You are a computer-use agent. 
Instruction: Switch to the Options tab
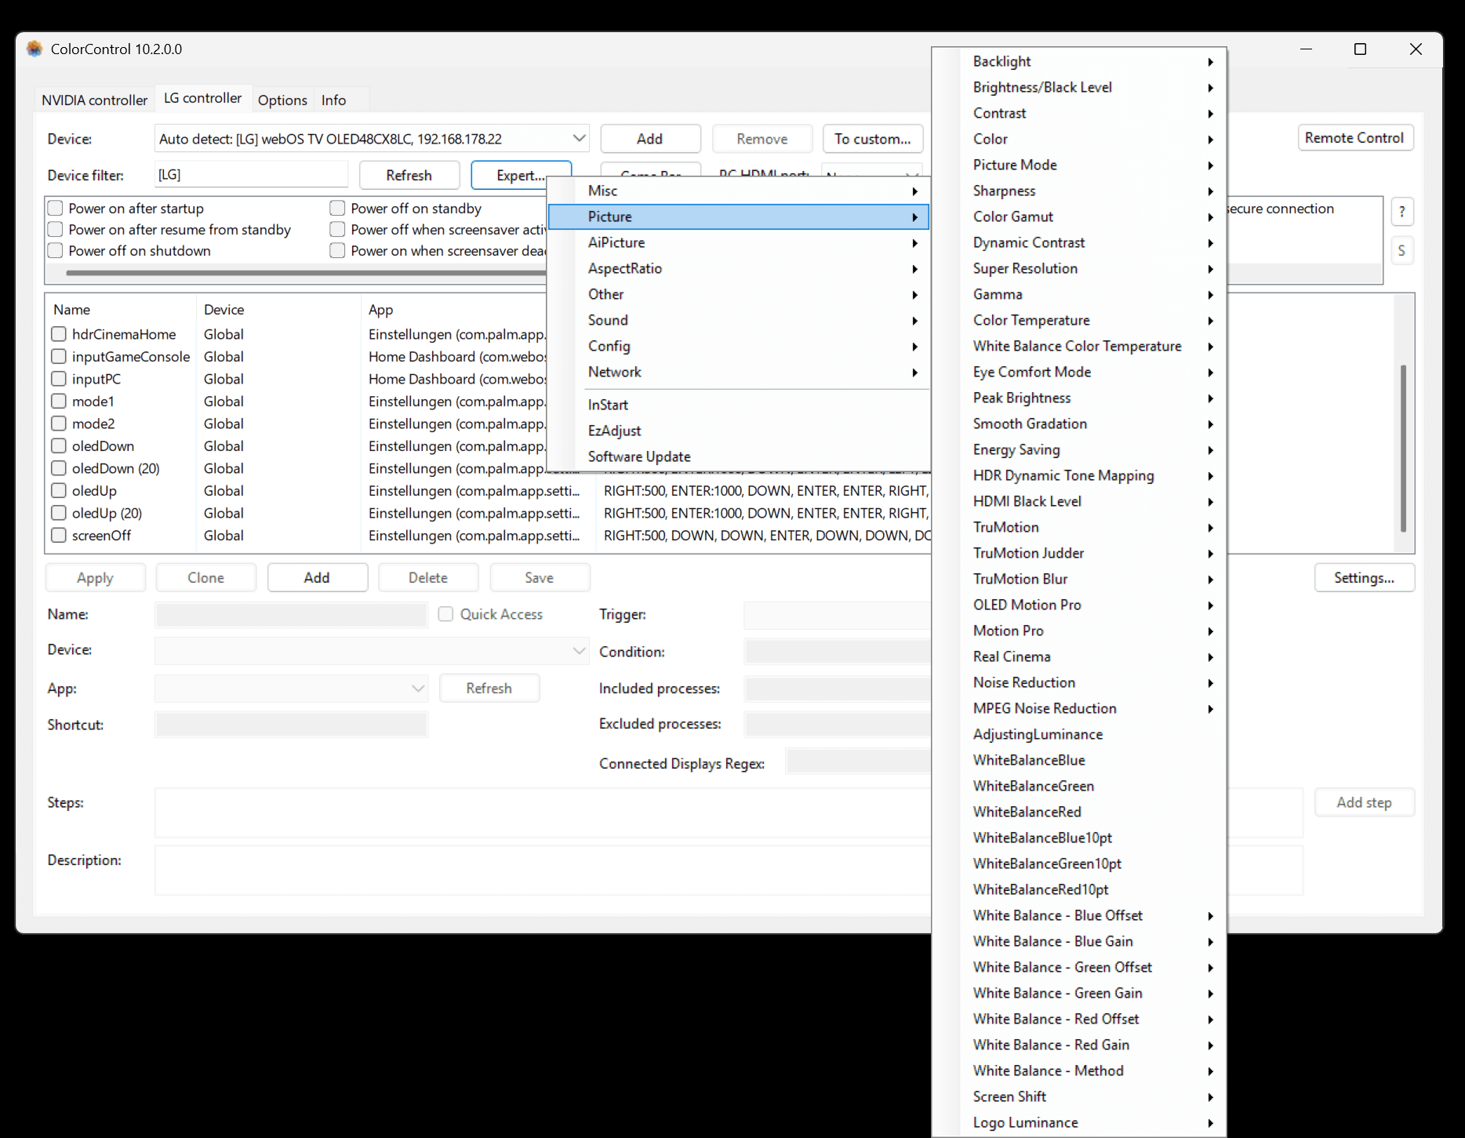coord(282,100)
